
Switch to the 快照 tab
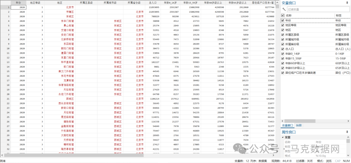click(x=299, y=125)
